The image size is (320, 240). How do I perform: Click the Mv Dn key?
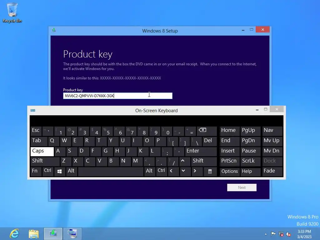[272, 152]
